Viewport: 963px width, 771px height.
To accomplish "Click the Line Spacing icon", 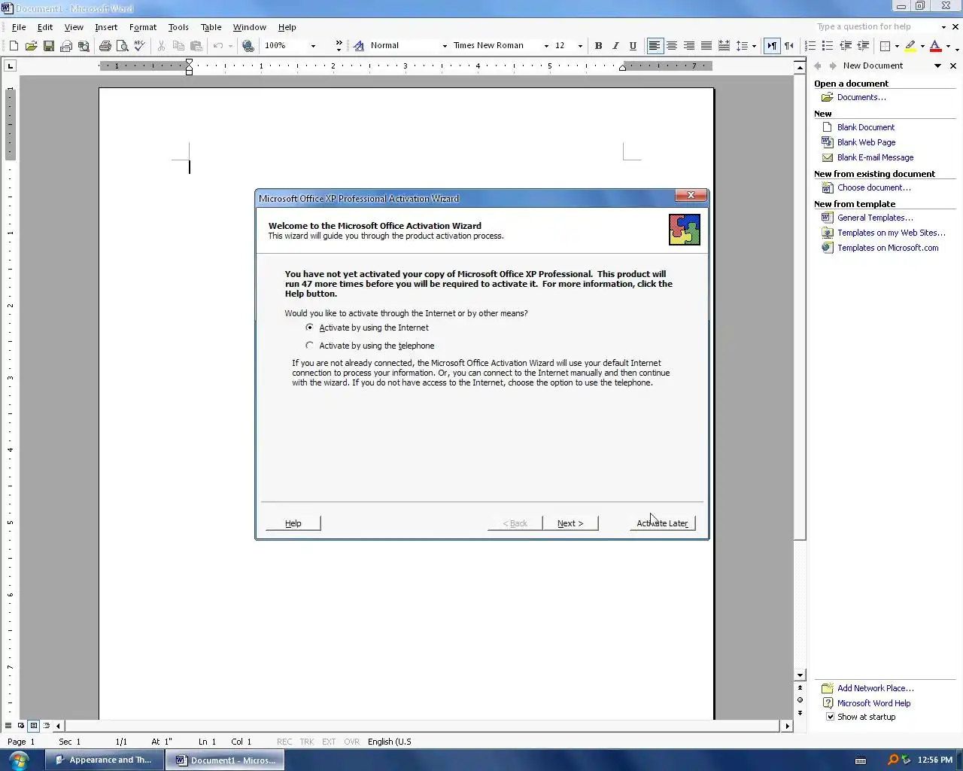I will pyautogui.click(x=742, y=46).
